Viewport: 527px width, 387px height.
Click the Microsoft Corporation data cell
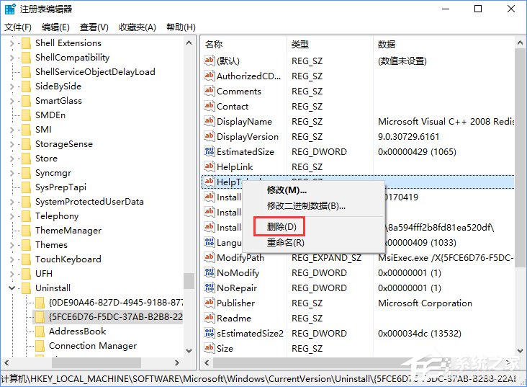click(x=425, y=303)
